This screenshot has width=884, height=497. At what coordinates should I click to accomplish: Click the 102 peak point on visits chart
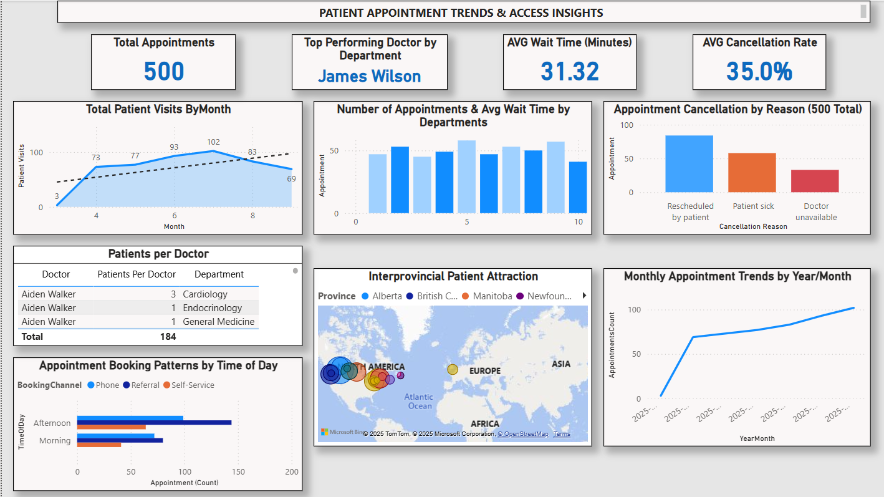click(x=214, y=150)
